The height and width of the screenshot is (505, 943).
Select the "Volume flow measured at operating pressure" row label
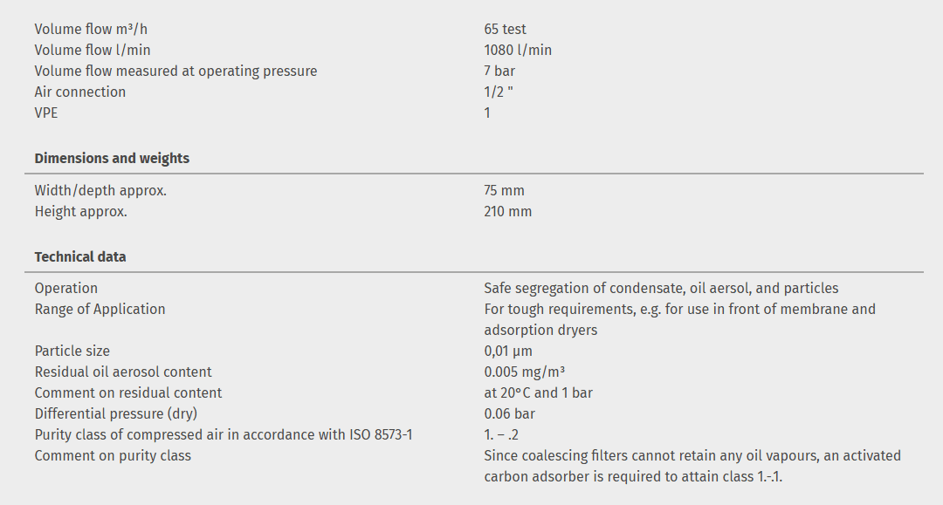176,71
